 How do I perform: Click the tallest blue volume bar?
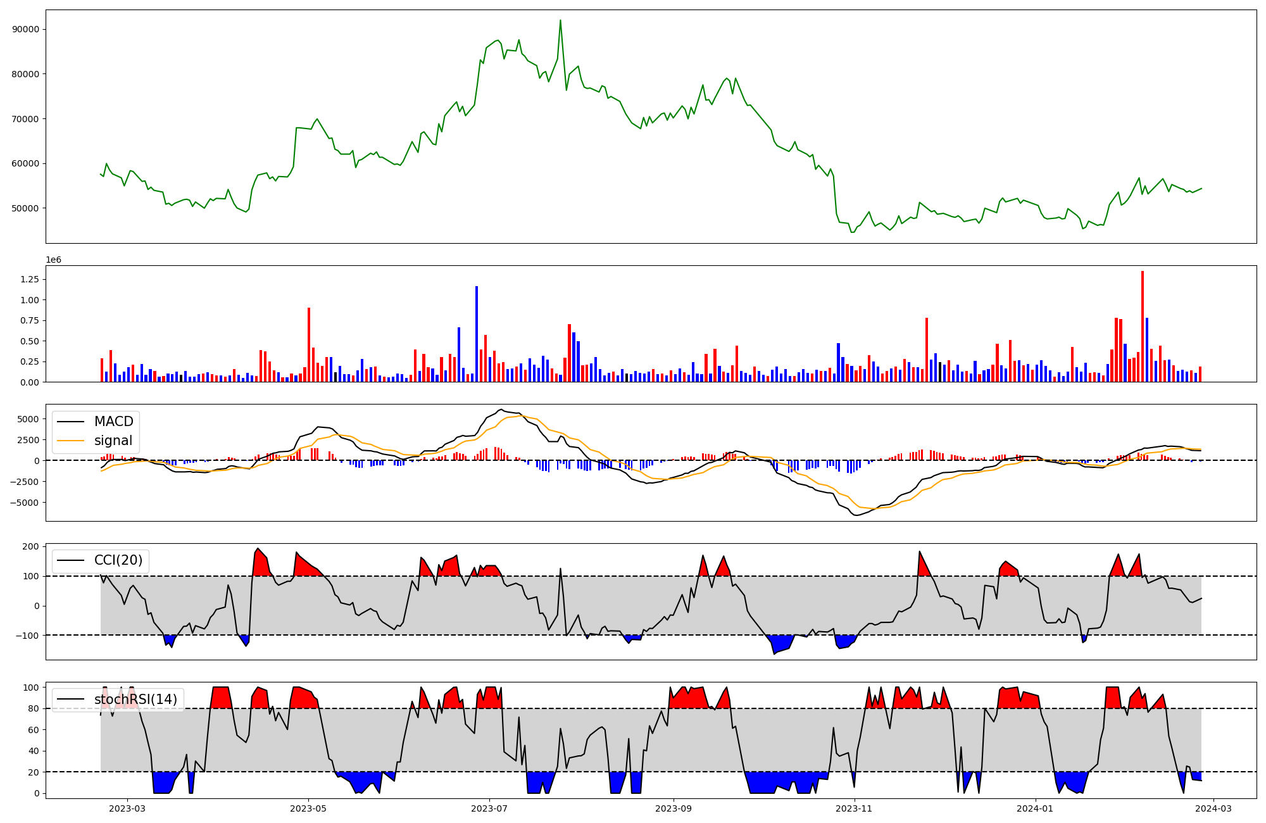click(477, 334)
